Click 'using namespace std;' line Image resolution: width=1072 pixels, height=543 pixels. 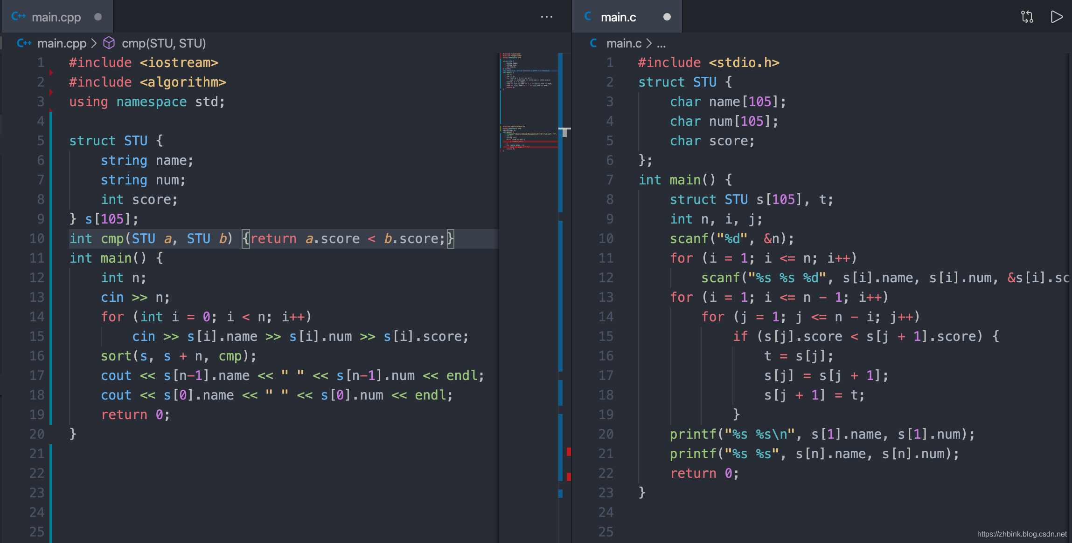[147, 102]
